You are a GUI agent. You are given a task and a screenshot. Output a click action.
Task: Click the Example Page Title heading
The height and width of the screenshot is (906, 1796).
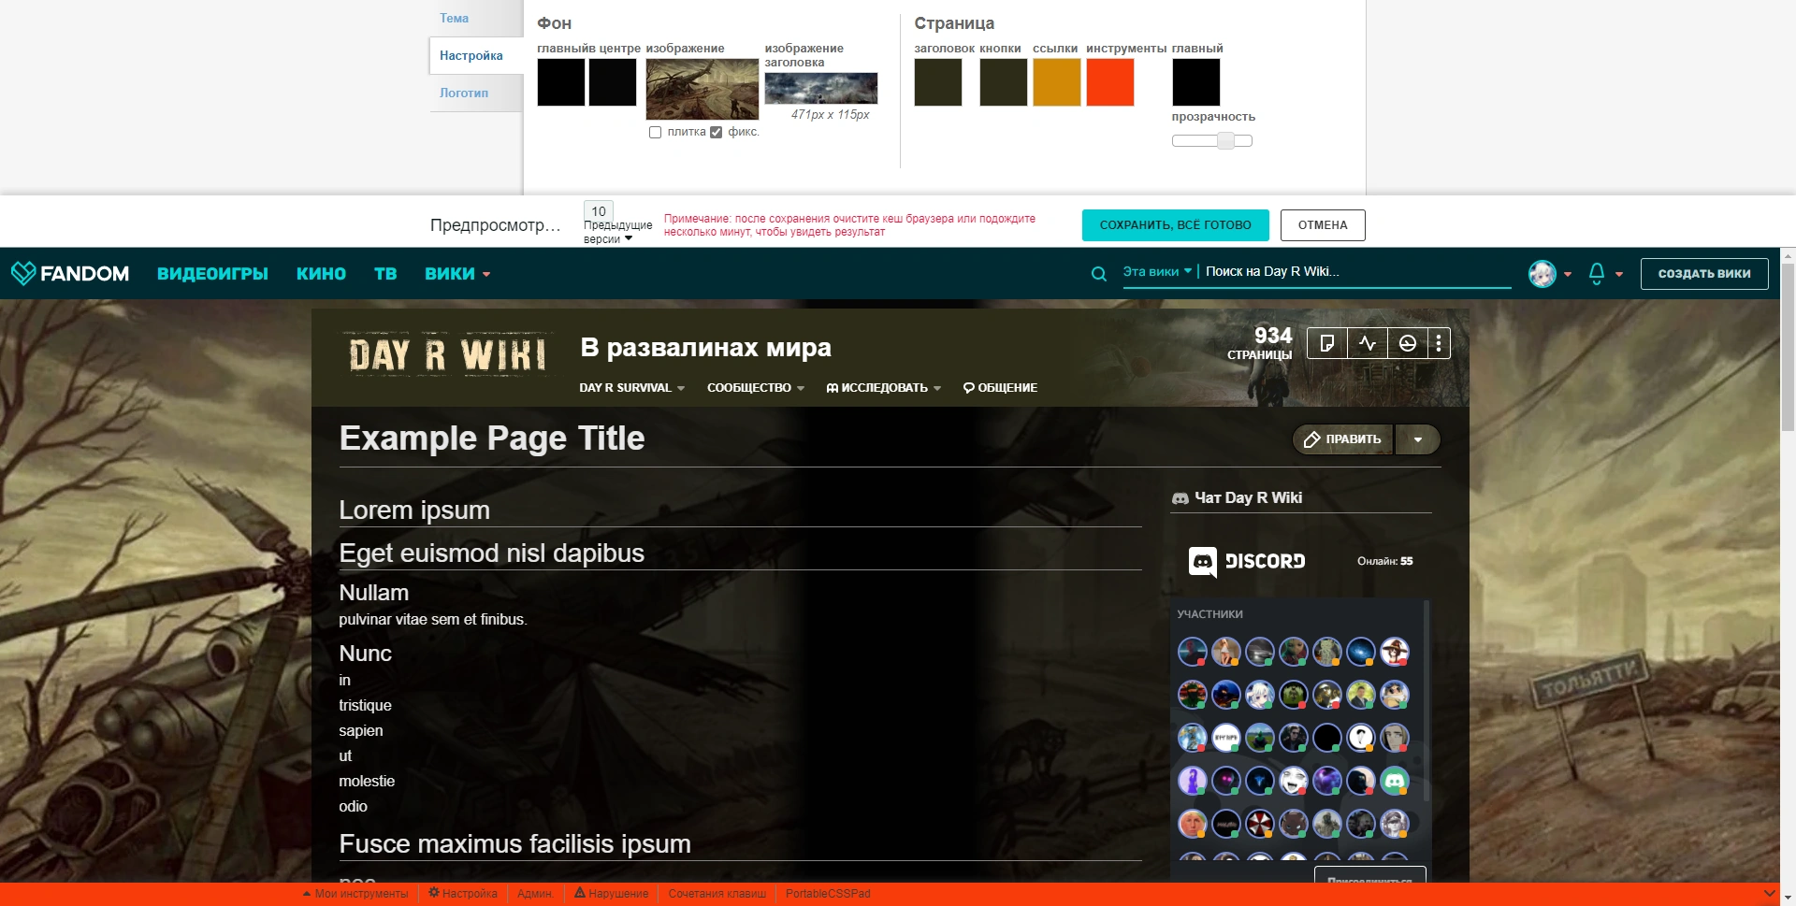(492, 439)
